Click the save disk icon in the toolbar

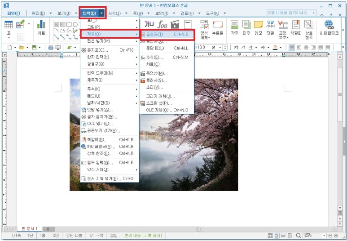tap(34, 48)
